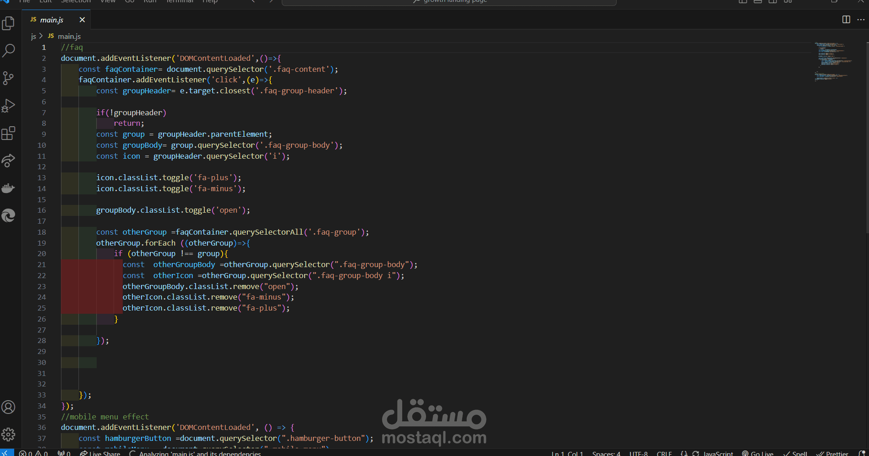Open the growth landing page command search box
This screenshot has height=456, width=869.
click(449, 1)
